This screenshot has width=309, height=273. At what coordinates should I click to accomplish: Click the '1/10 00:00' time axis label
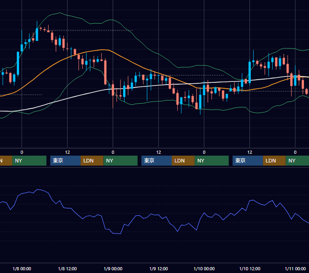tap(204, 268)
